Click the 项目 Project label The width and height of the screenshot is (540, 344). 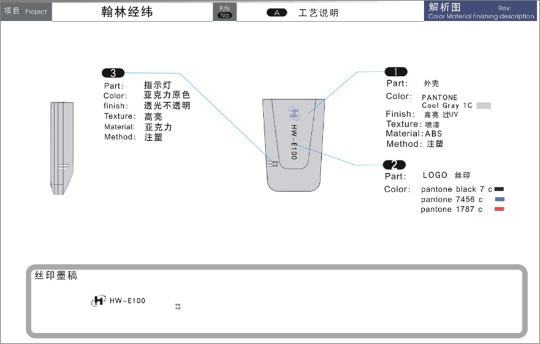coord(25,11)
